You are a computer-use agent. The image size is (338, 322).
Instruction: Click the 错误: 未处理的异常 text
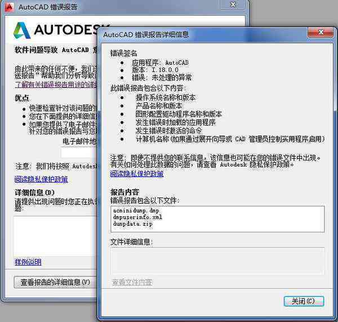162,77
